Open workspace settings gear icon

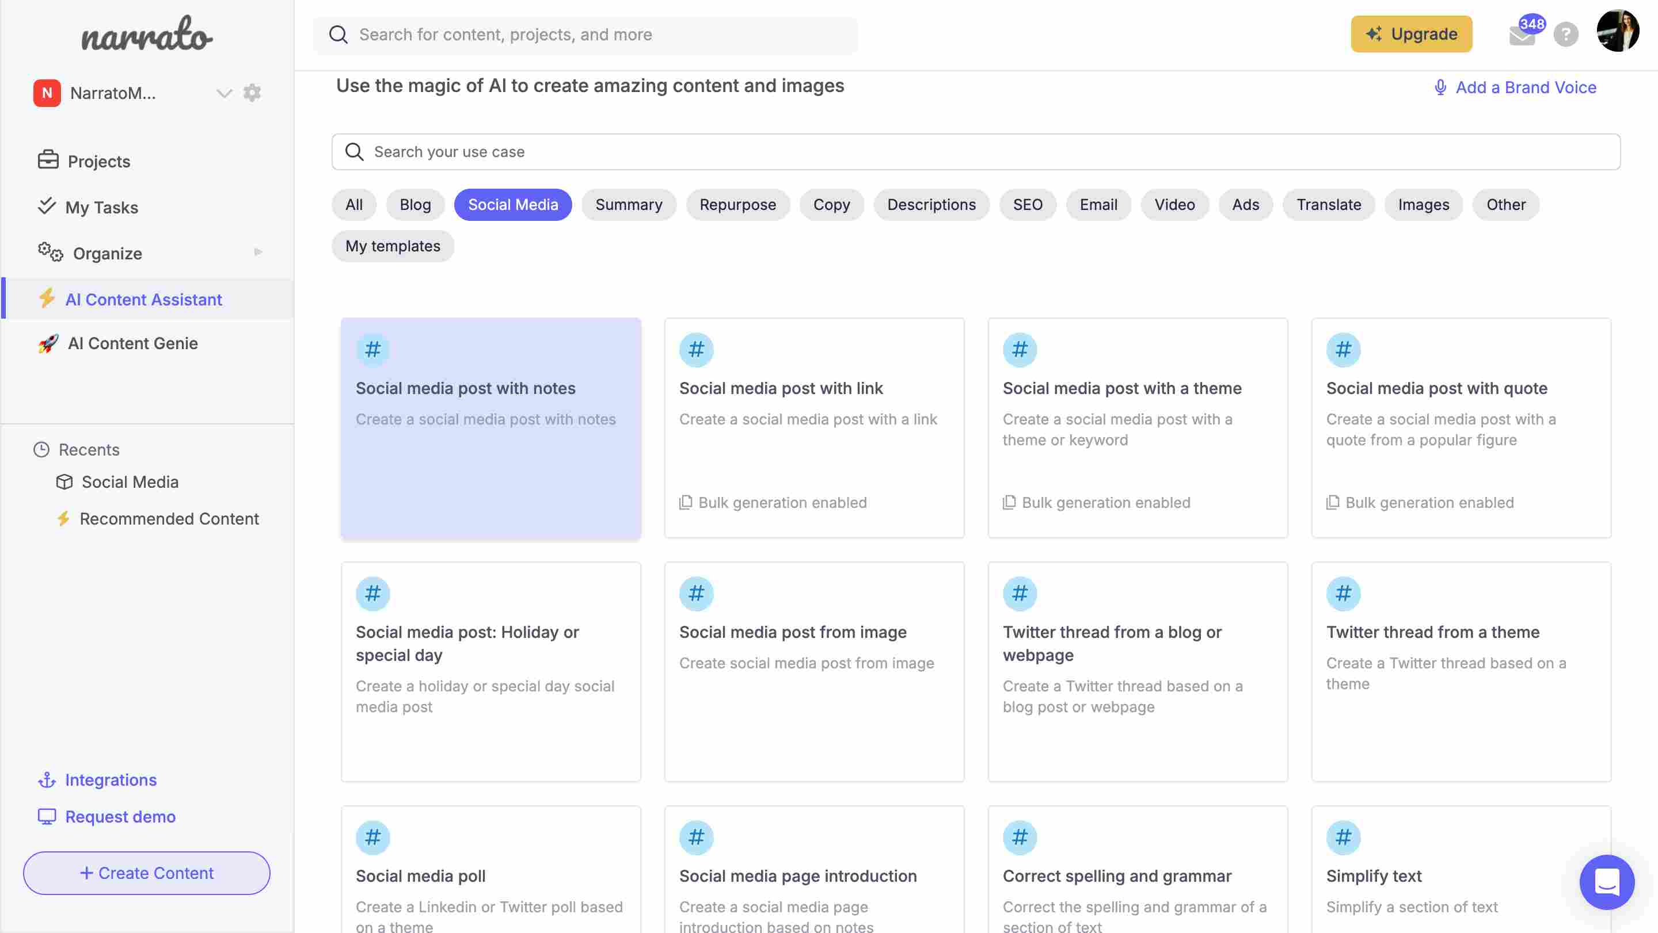[252, 93]
